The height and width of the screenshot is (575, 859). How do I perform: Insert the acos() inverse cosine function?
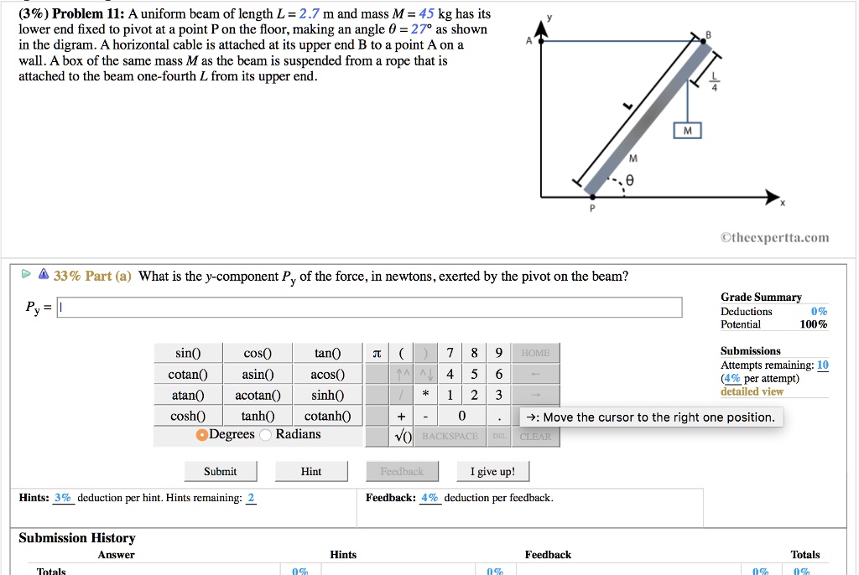326,373
